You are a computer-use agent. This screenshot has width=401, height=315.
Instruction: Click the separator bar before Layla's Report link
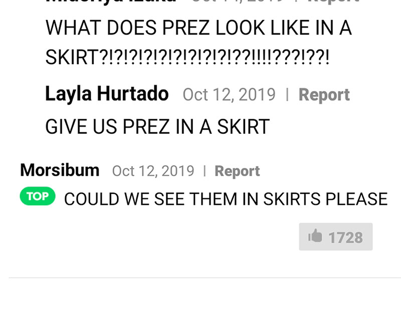click(287, 95)
